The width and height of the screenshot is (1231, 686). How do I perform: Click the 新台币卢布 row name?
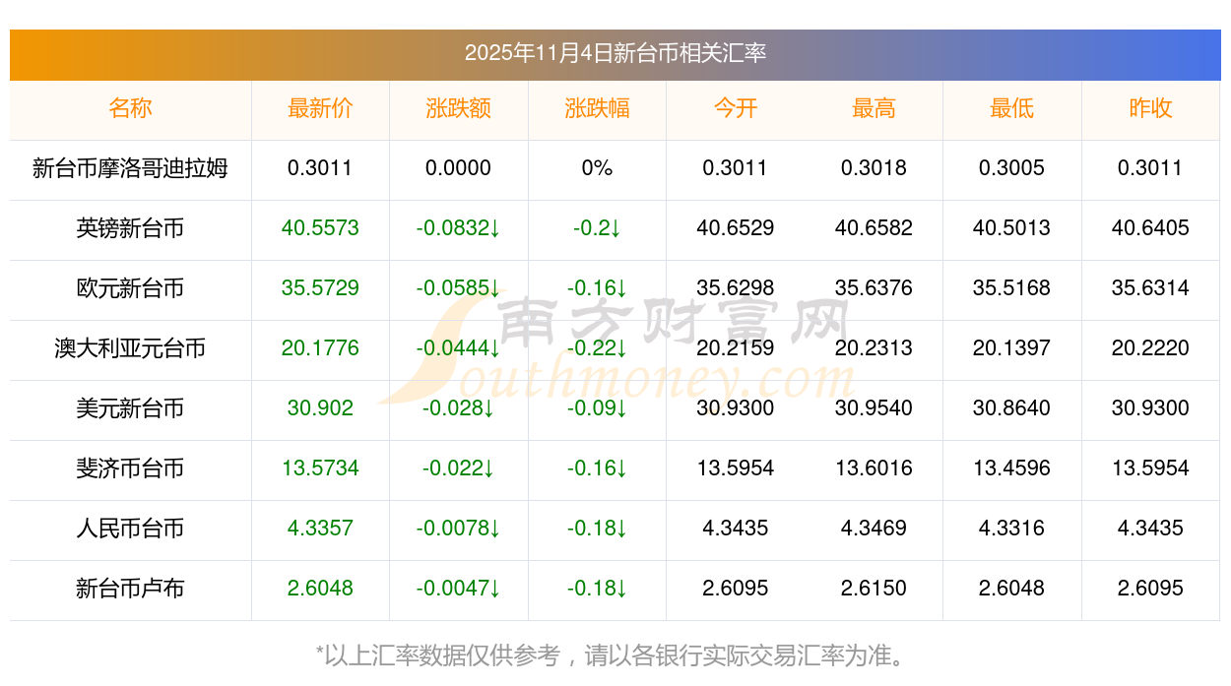(x=130, y=589)
